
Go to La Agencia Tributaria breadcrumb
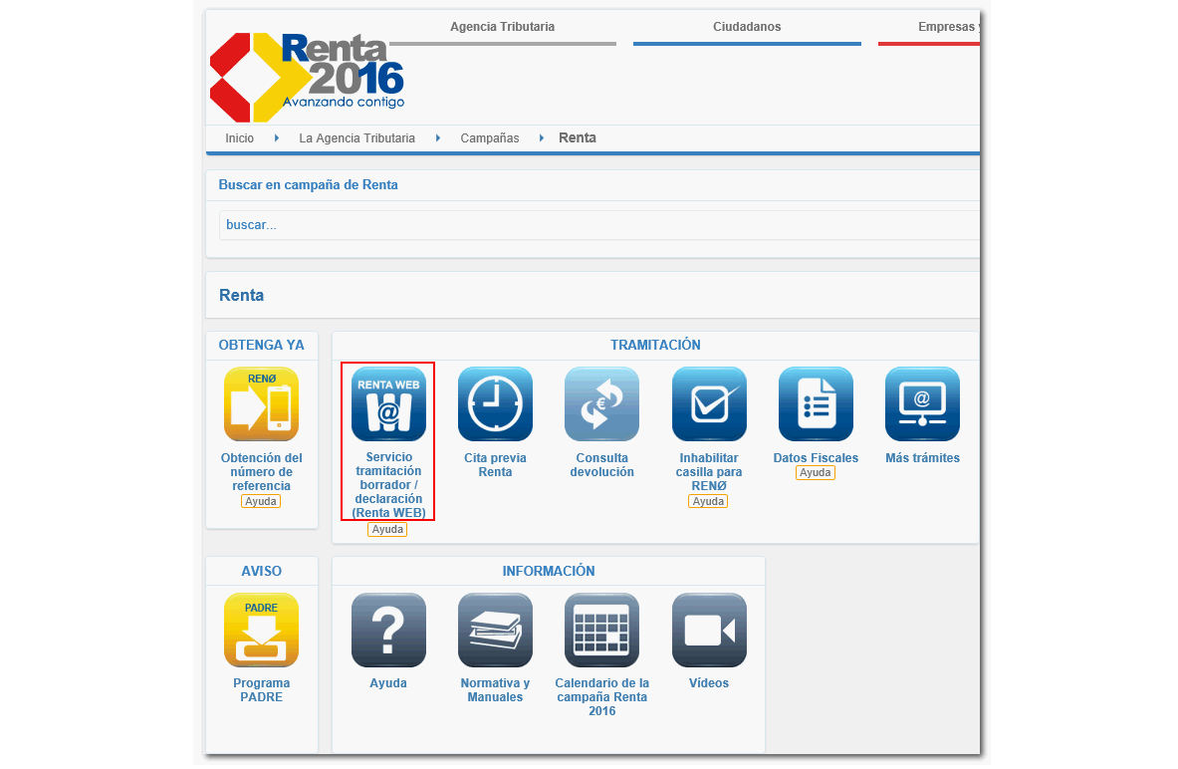coord(356,138)
